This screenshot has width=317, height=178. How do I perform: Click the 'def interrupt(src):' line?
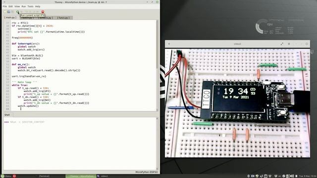(x=26, y=44)
